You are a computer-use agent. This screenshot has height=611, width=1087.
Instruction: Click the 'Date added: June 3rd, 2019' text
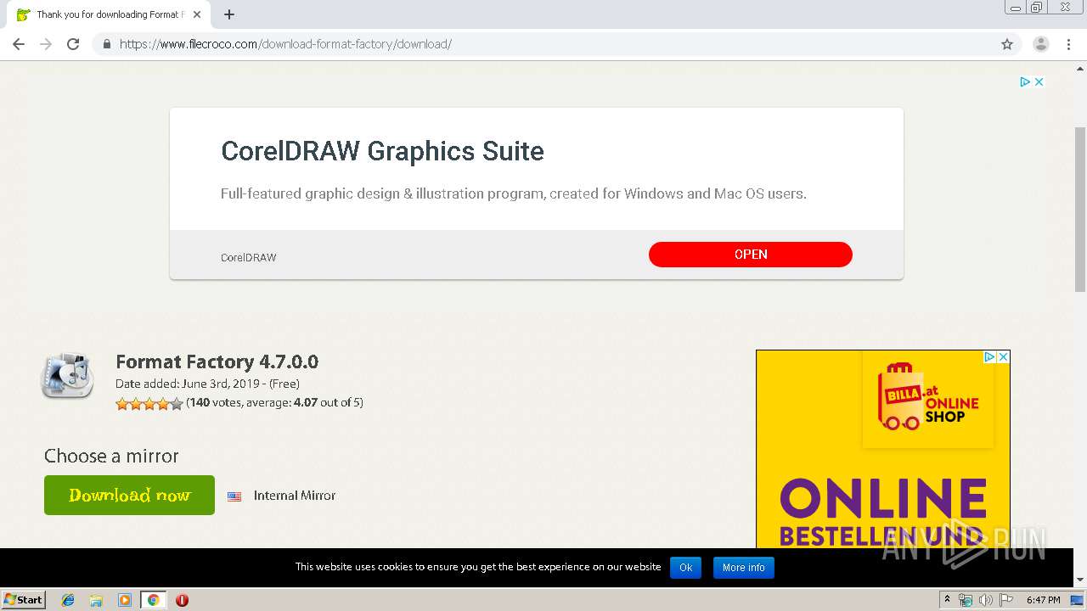(x=189, y=384)
